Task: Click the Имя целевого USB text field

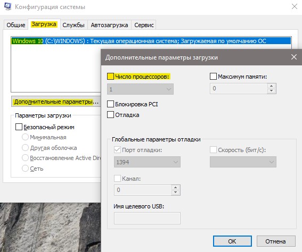Action: coord(147,218)
